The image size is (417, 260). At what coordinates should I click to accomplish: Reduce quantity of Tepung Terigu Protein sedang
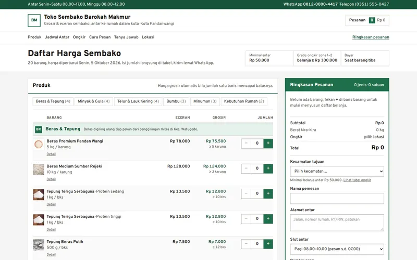(x=246, y=193)
